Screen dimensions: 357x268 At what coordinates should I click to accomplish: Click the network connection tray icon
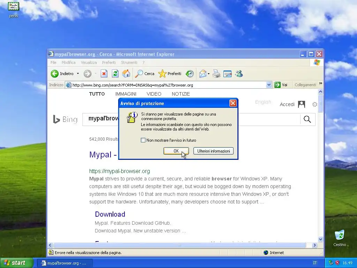click(x=331, y=263)
